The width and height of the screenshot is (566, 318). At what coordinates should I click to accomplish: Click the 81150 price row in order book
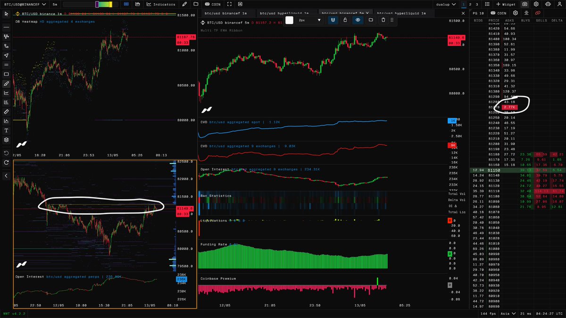(517, 171)
